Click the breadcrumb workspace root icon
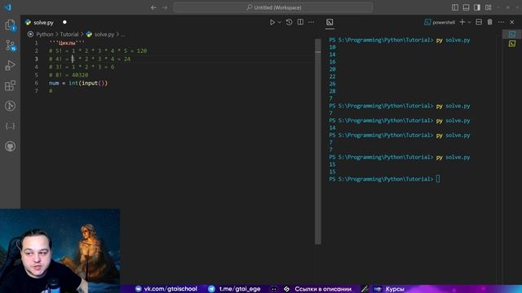The width and height of the screenshot is (522, 293). tap(30, 34)
